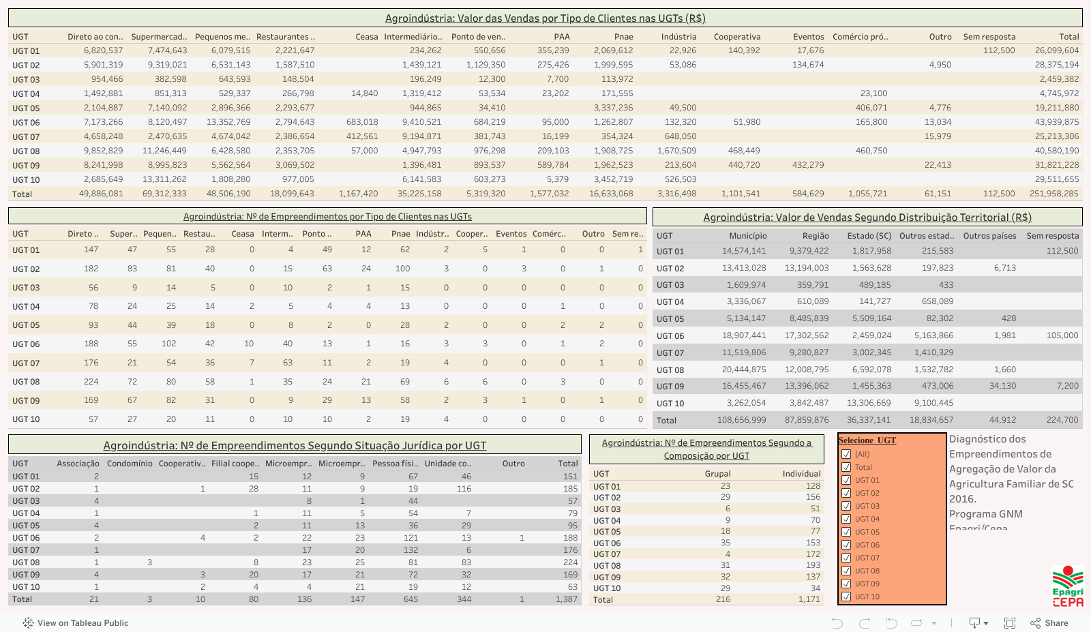Uncheck UGT 09 in Selecione UGT filter

(x=846, y=584)
